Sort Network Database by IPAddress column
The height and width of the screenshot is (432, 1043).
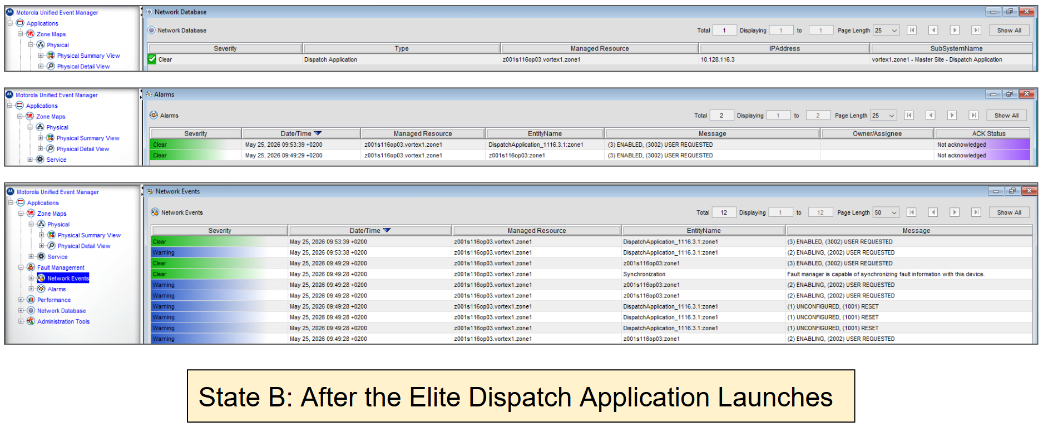click(x=784, y=48)
